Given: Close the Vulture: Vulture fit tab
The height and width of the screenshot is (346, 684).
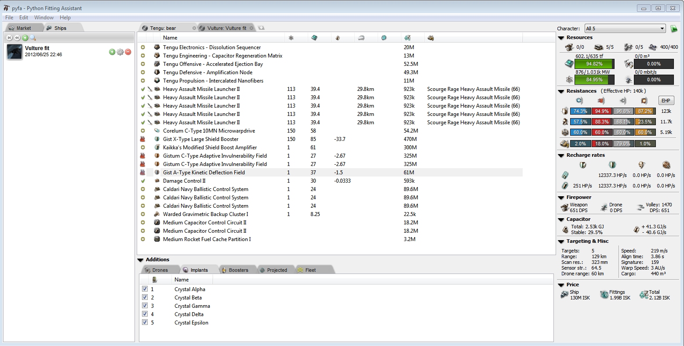Looking at the screenshot, I should click(x=251, y=28).
